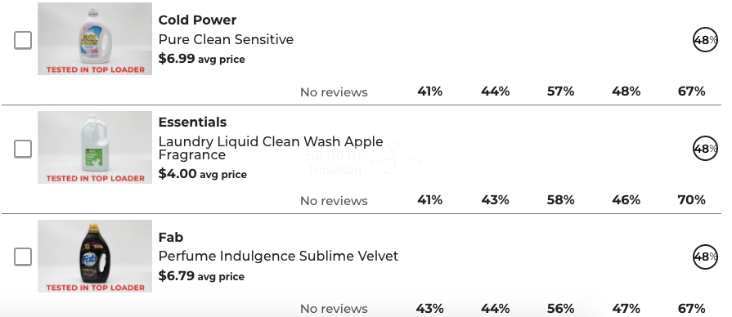Click Cold Power $6.99 avg price
Image resolution: width=732 pixels, height=317 pixels.
202,59
